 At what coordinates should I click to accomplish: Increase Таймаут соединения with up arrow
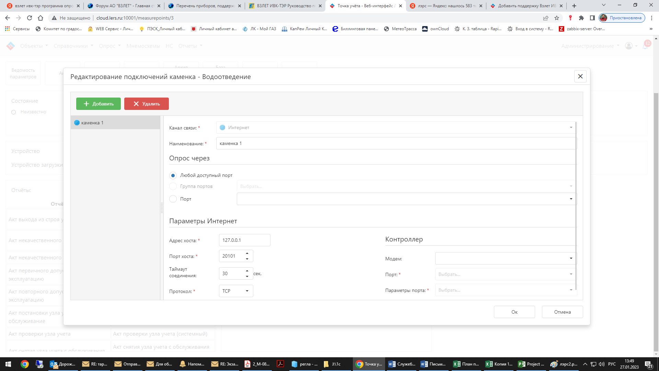247,271
